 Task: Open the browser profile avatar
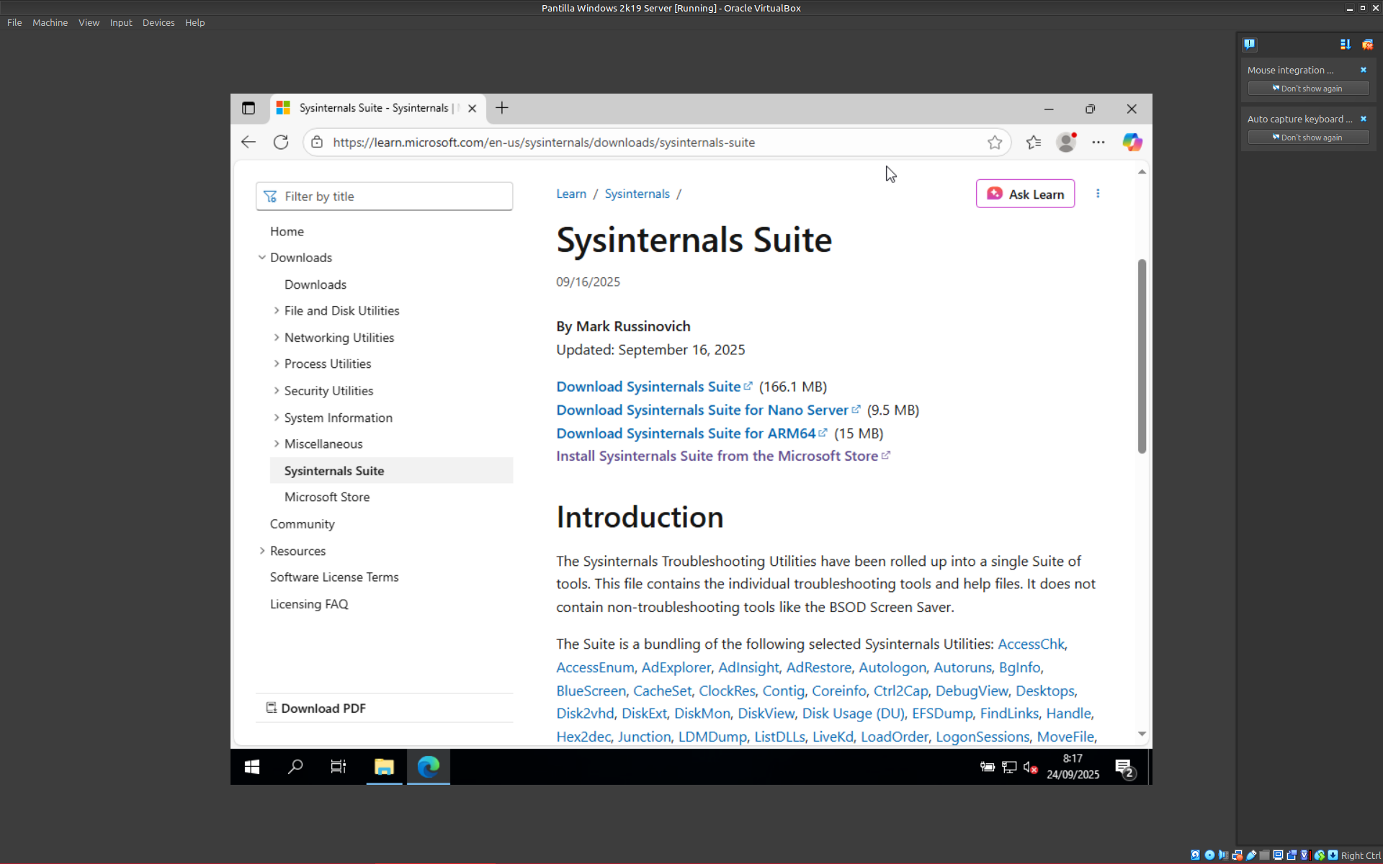[1065, 142]
